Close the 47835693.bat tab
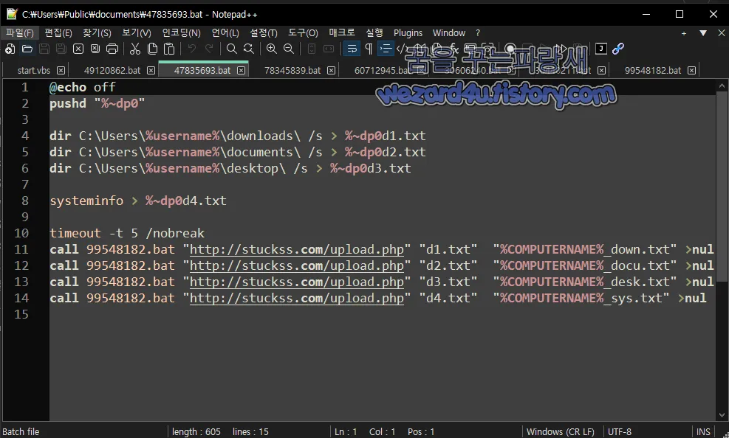 click(x=241, y=71)
